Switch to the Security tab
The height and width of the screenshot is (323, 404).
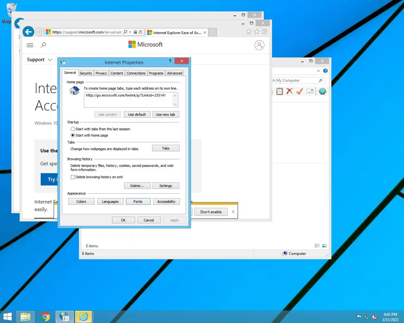(86, 73)
